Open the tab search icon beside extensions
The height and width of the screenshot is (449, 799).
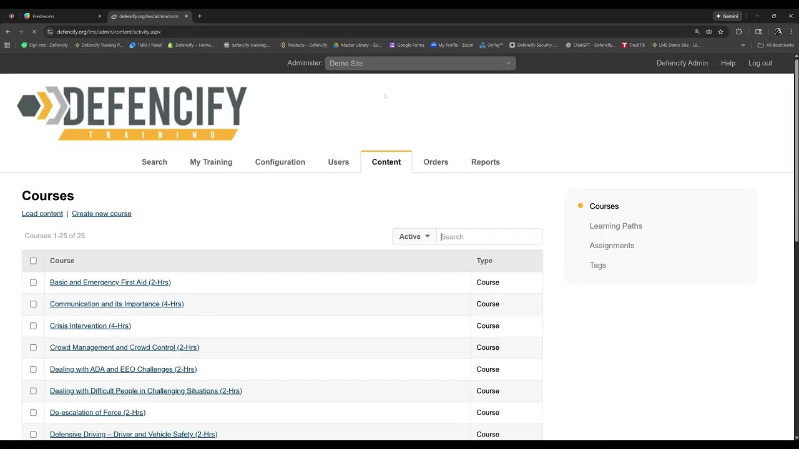pos(758,32)
